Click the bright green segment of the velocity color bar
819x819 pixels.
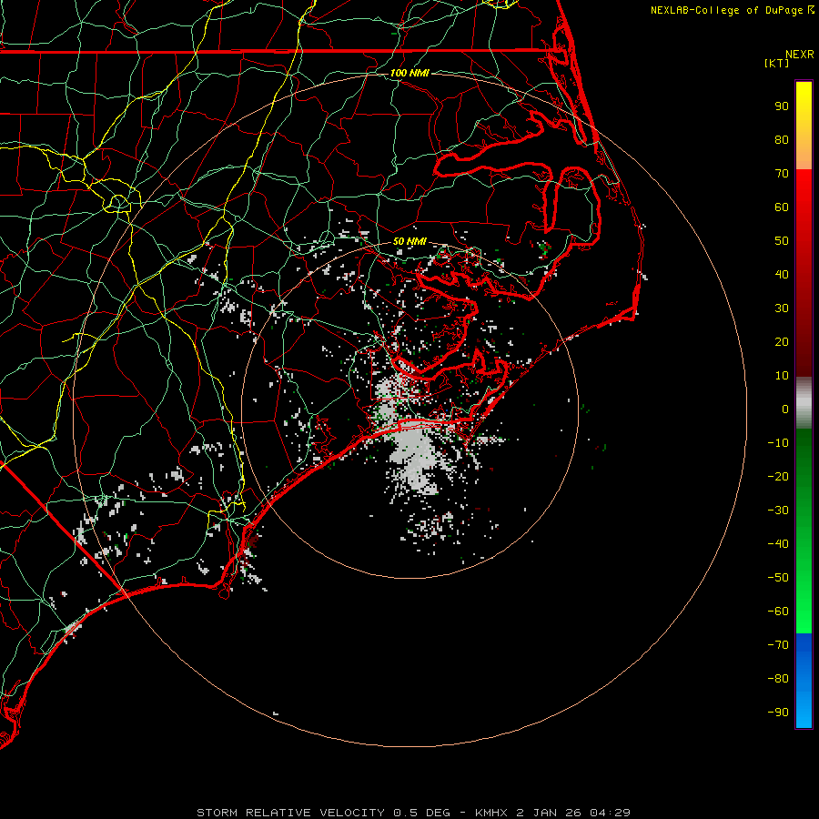click(804, 531)
